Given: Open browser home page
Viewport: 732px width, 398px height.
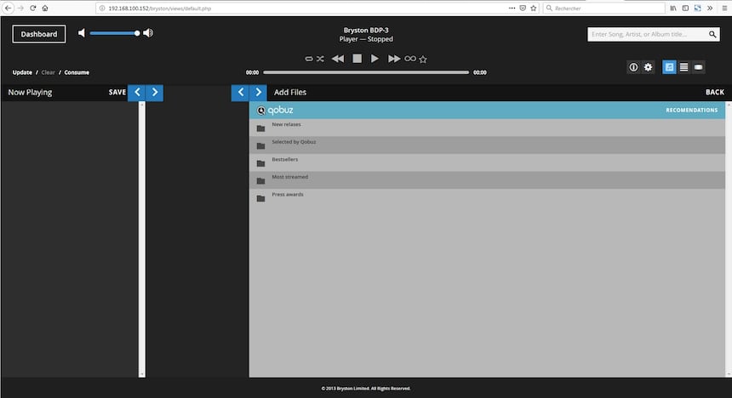Looking at the screenshot, I should 45,8.
